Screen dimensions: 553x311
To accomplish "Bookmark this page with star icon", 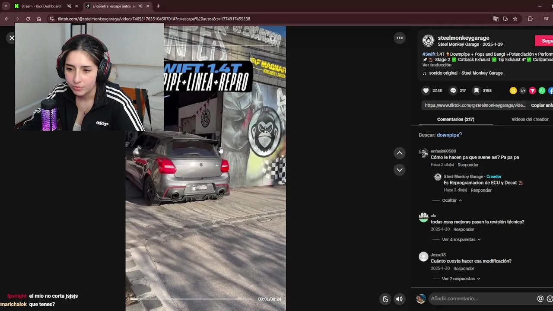I will (515, 19).
